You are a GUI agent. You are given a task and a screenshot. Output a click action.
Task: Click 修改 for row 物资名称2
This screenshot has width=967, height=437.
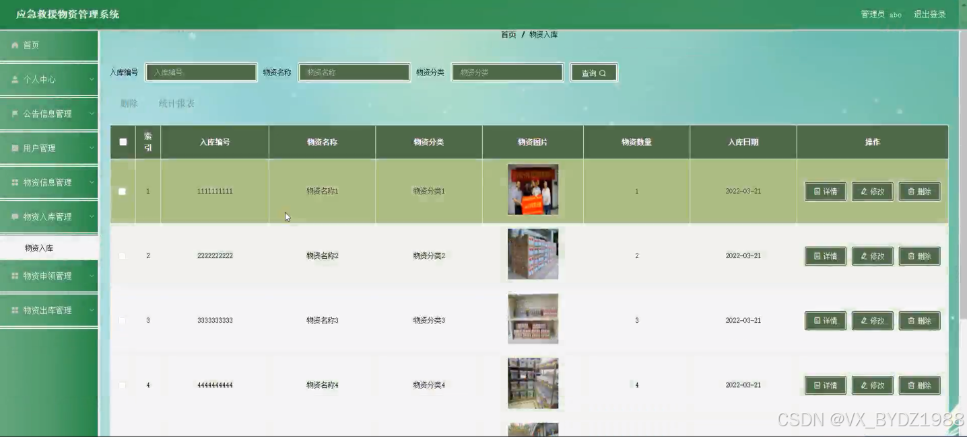click(x=873, y=256)
